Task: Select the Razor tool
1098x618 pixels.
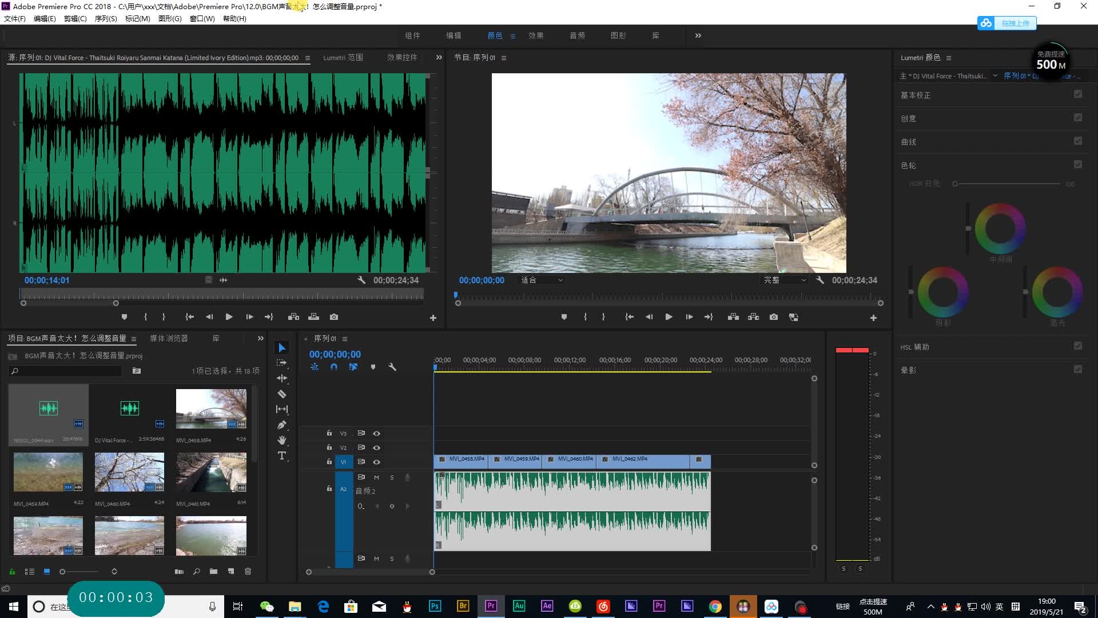Action: coord(282,394)
